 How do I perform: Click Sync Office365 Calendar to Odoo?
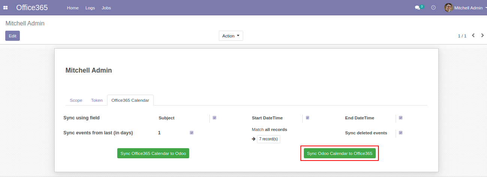point(153,153)
